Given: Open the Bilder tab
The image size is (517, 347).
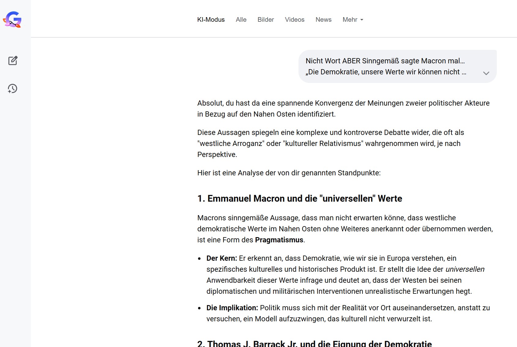Looking at the screenshot, I should pos(265,20).
